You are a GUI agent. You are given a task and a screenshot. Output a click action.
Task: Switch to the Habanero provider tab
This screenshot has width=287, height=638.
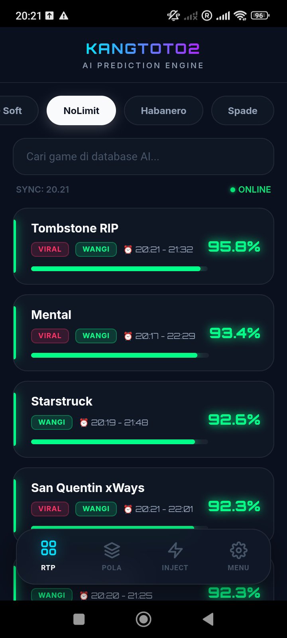pos(163,110)
